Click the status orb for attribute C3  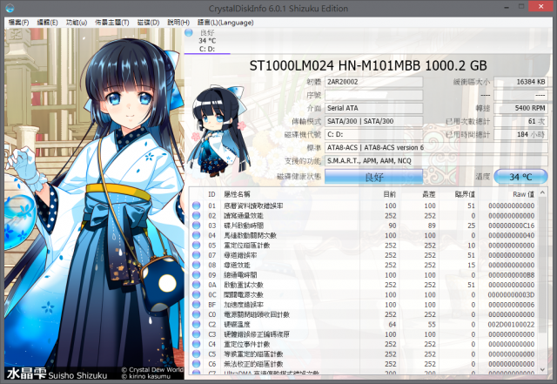196,334
